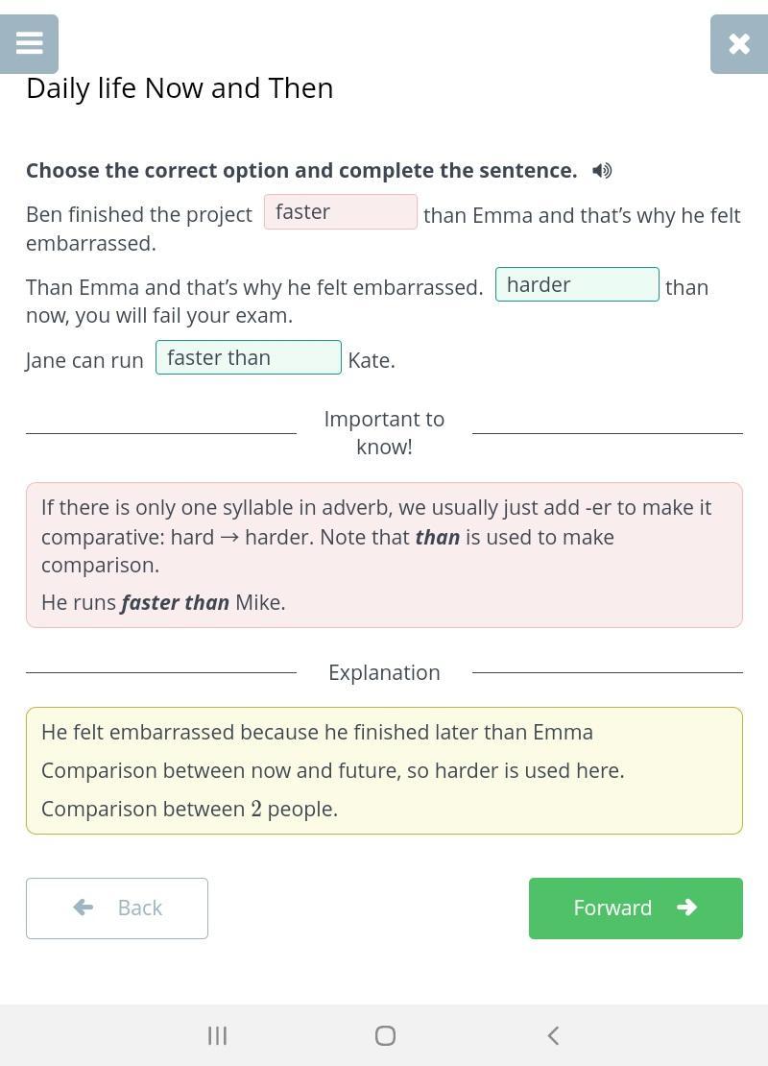Click the yellow Explanation box
Screen dimensions: 768x1066
(384, 770)
